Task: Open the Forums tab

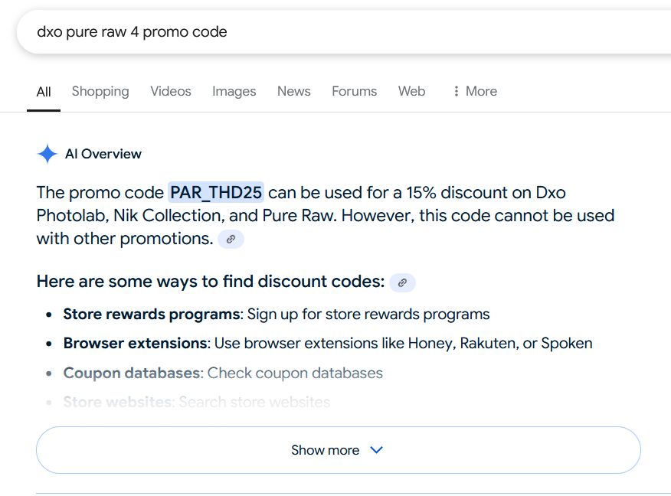Action: 354,91
